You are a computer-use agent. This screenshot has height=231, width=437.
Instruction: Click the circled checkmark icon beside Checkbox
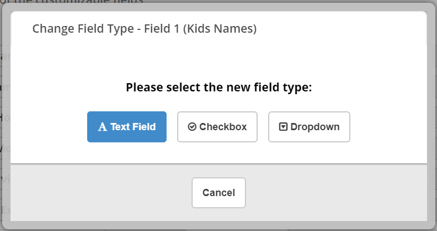[x=192, y=127]
